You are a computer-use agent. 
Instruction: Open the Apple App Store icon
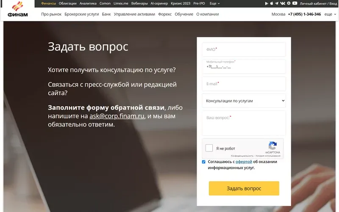pyautogui.click(x=272, y=3)
